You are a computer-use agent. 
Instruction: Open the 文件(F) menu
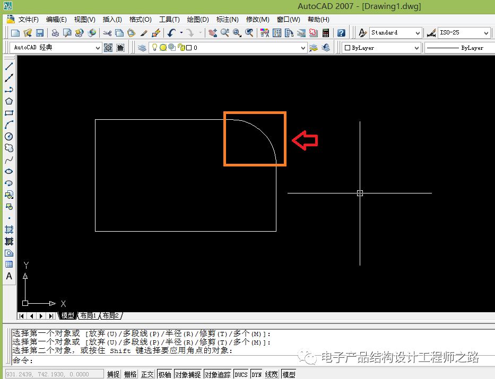(28, 20)
